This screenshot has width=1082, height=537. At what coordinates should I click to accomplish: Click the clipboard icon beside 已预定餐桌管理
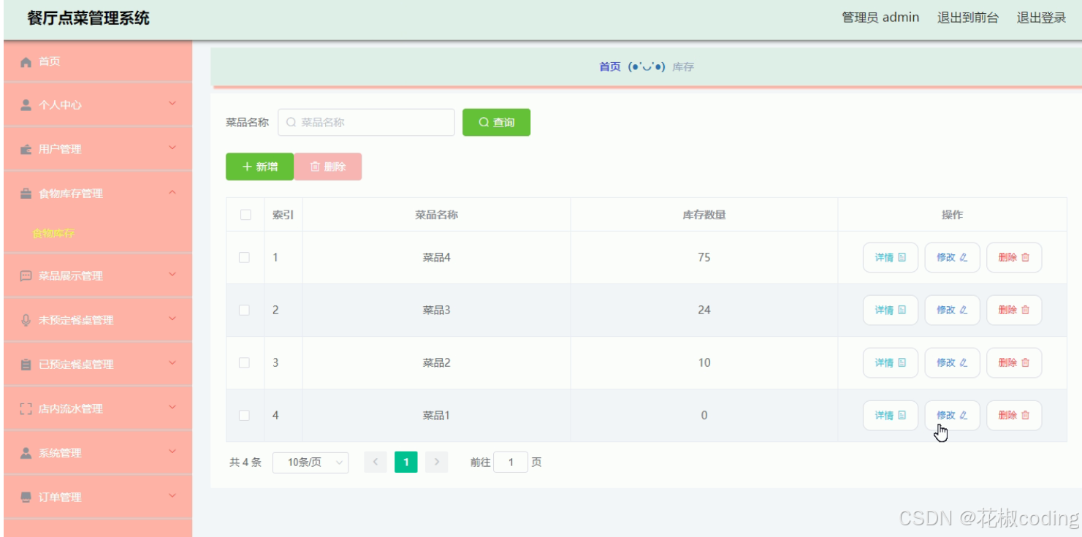tap(26, 365)
